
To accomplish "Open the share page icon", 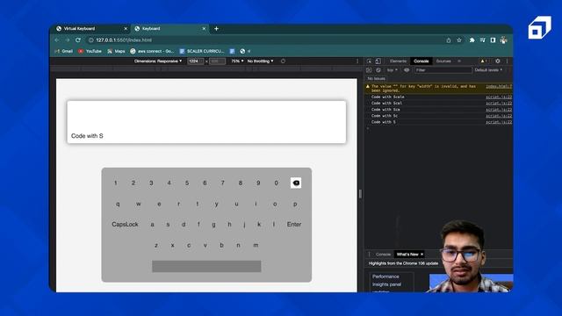I will point(449,40).
